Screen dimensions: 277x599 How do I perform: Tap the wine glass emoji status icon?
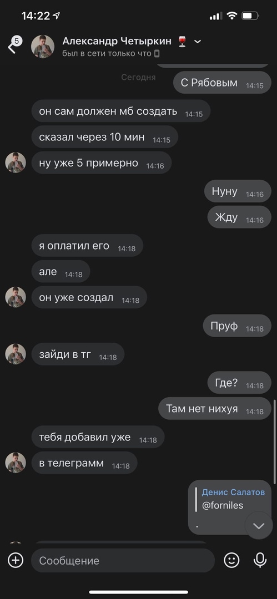(x=183, y=41)
